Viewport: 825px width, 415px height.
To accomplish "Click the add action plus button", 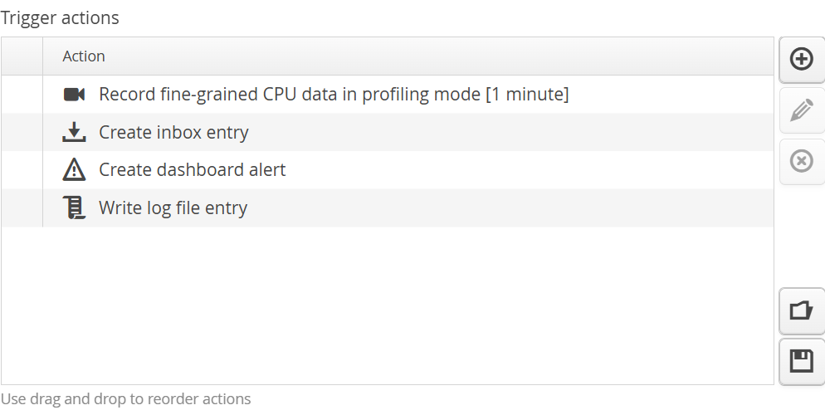I will coord(801,60).
